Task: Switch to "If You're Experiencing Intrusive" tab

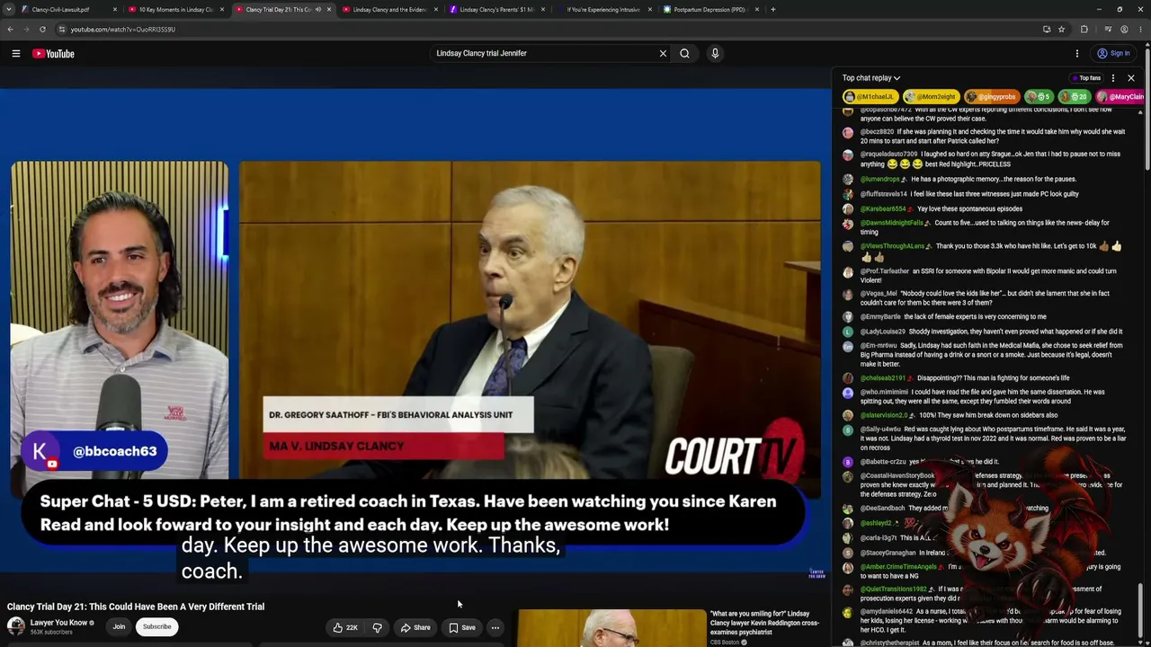Action: point(603,10)
